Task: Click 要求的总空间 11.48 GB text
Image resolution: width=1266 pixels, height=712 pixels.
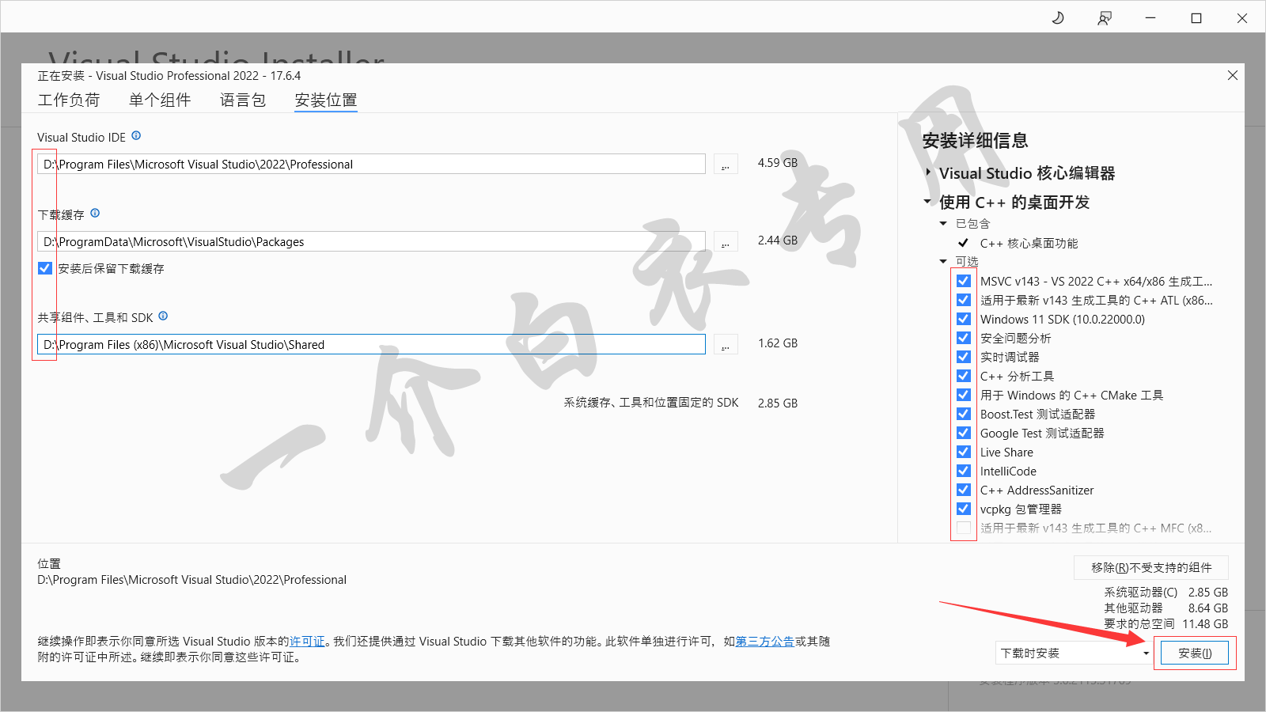Action: pos(1166,624)
